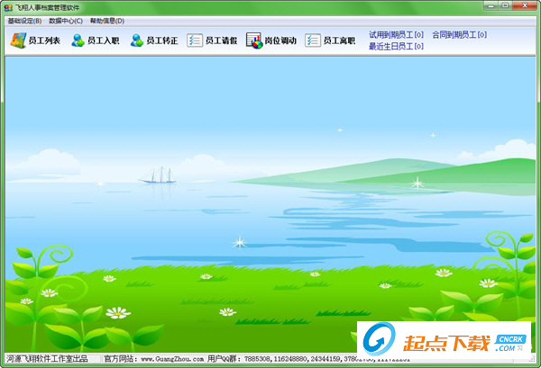Click 河源飞翔软件工作室出品 in status bar
541x368 pixels.
[x=47, y=359]
